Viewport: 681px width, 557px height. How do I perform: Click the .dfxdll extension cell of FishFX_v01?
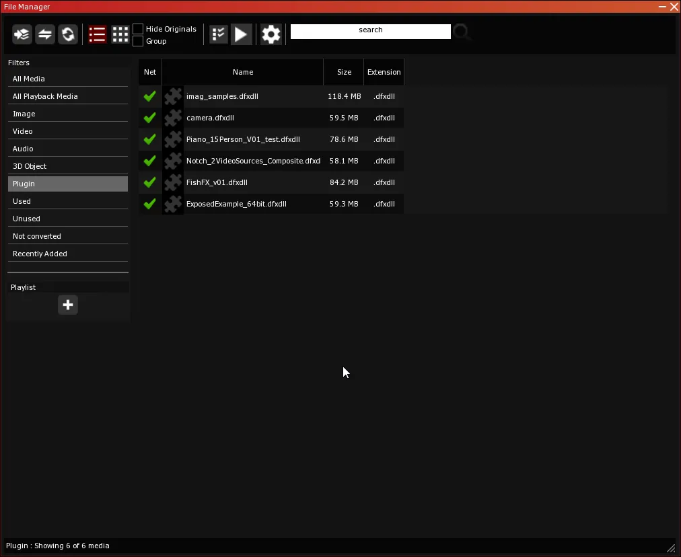coord(384,182)
